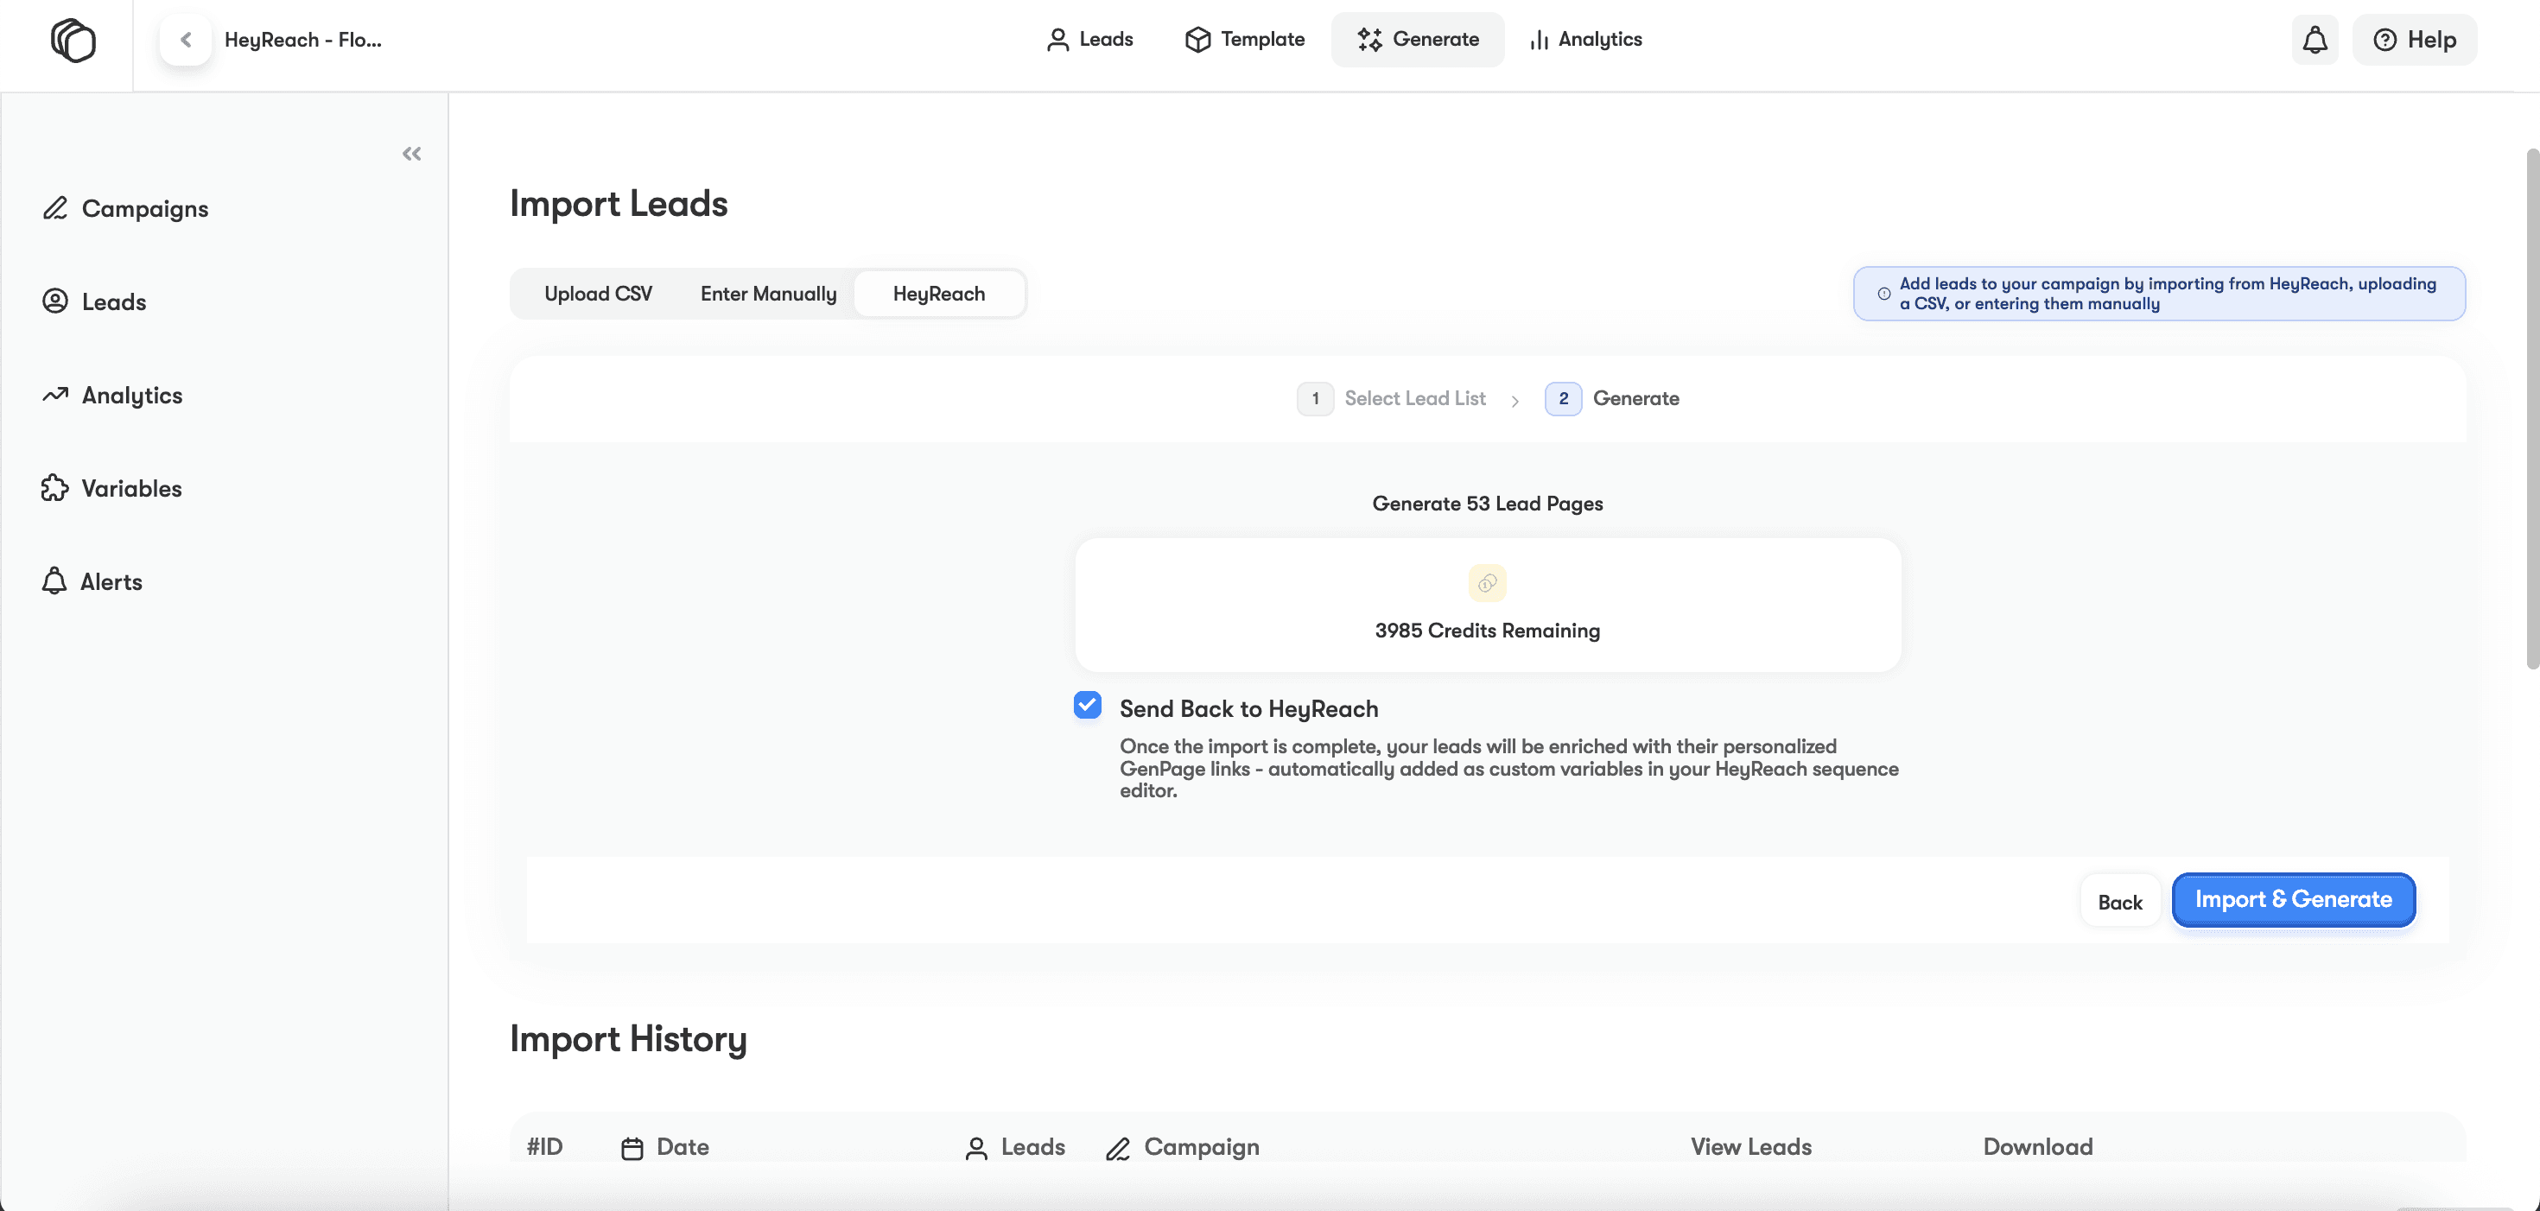
Task: Switch to the Upload CSV tab
Action: (598, 294)
